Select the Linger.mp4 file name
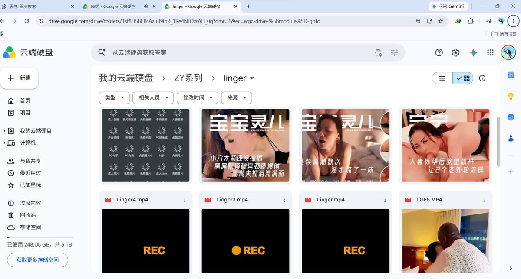 pyautogui.click(x=331, y=200)
